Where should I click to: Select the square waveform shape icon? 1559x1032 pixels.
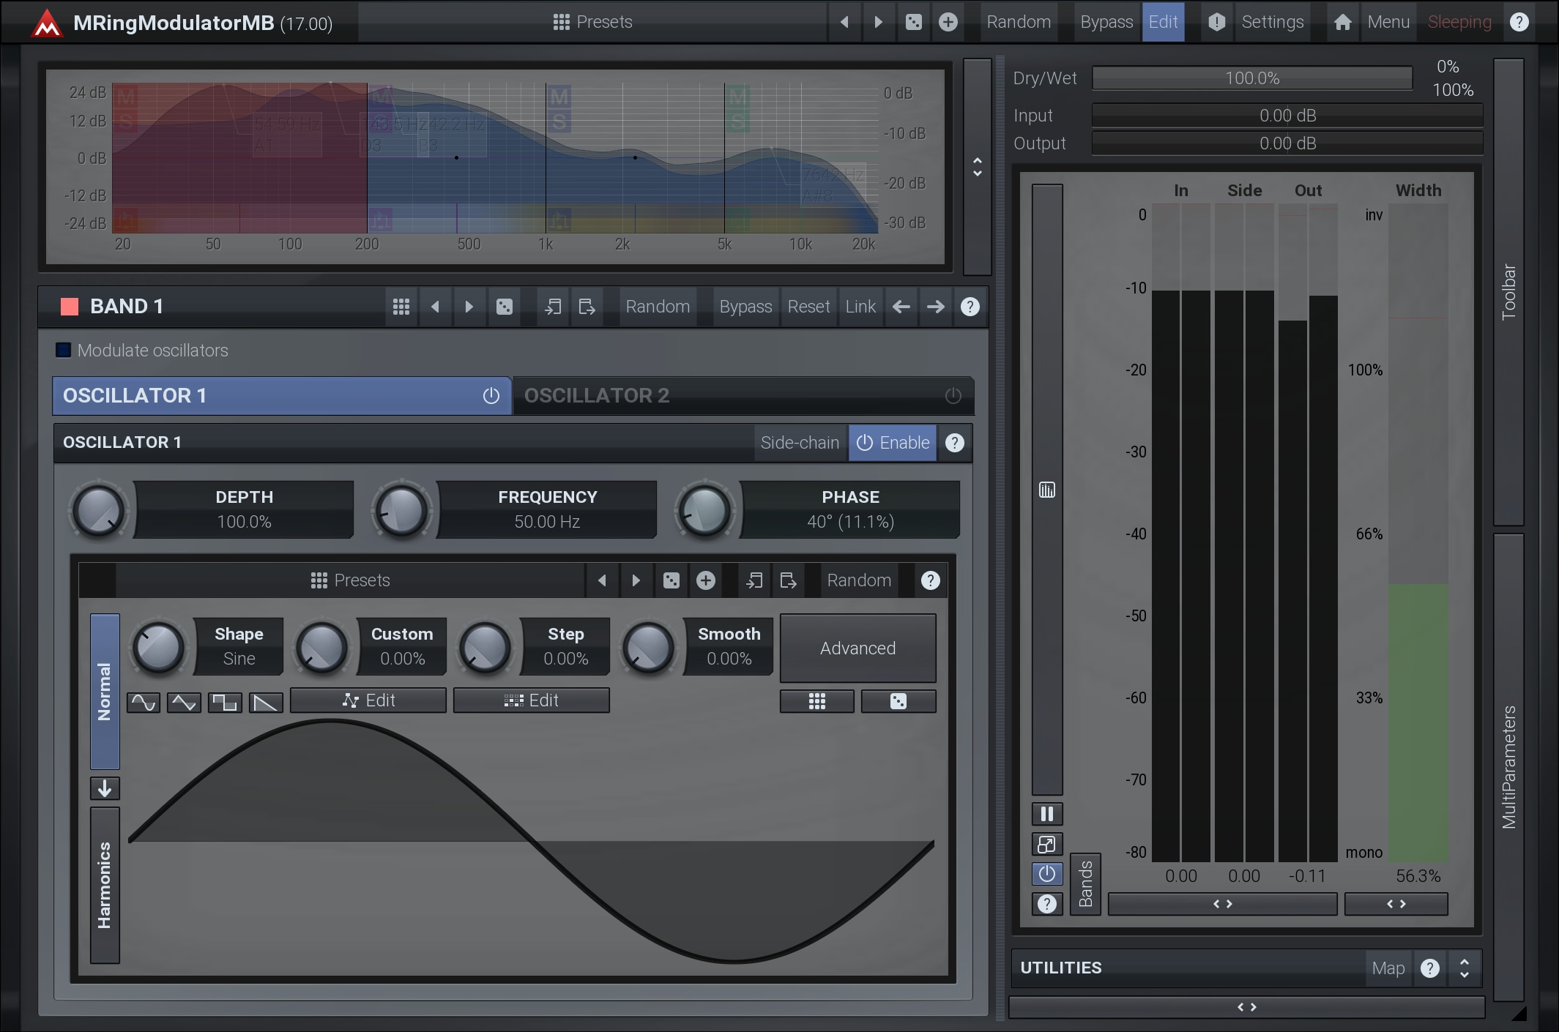coord(225,703)
